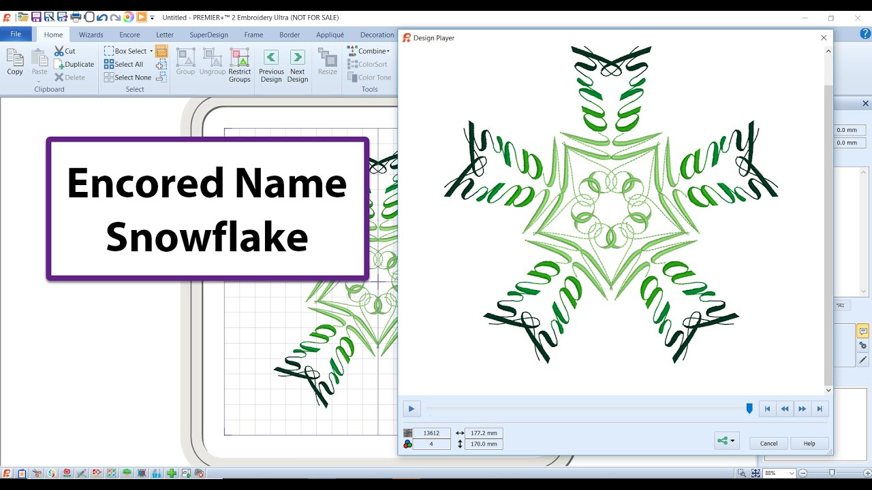
Task: Click the Restrict Groups button
Action: (240, 65)
